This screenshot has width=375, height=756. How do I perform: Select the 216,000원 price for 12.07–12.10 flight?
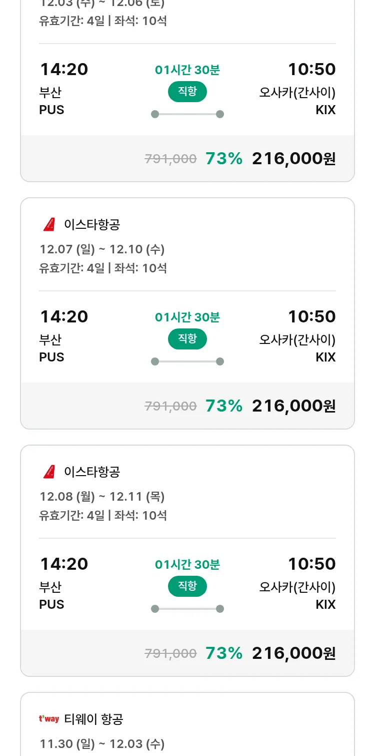[293, 406]
